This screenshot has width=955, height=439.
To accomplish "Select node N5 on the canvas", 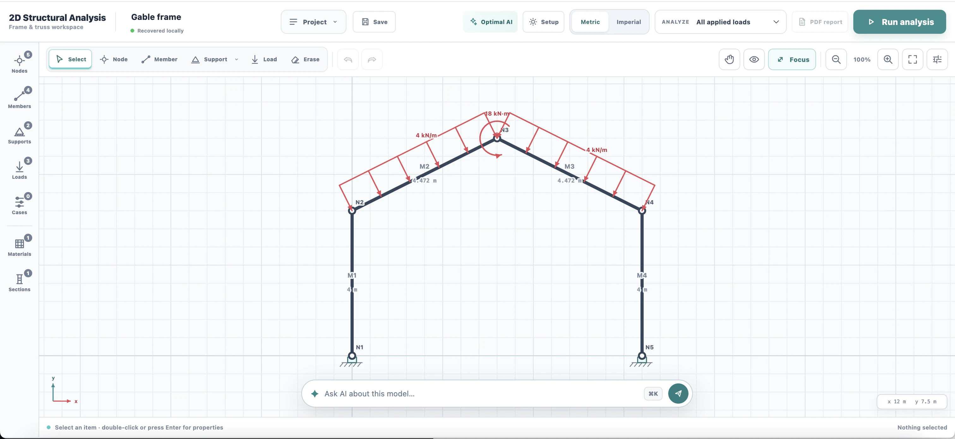I will [x=642, y=356].
